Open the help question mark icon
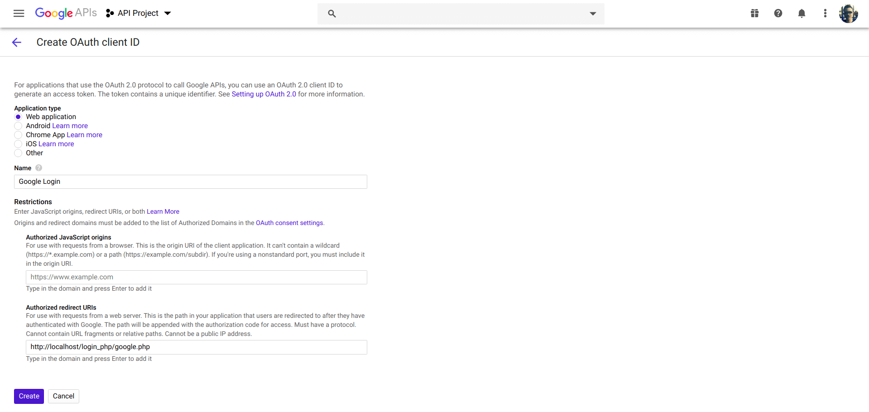 [778, 14]
